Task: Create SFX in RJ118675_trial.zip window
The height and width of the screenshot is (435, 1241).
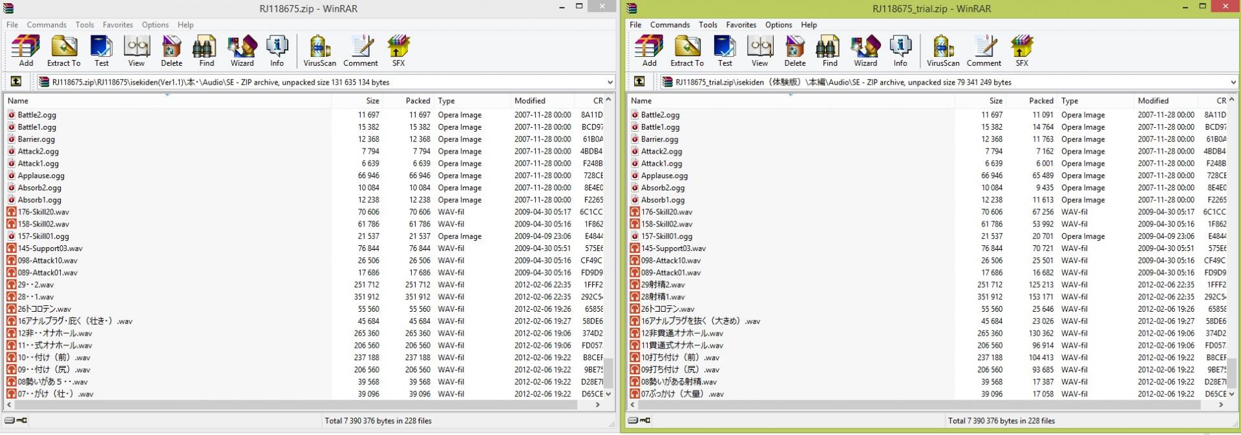Action: [x=1021, y=51]
